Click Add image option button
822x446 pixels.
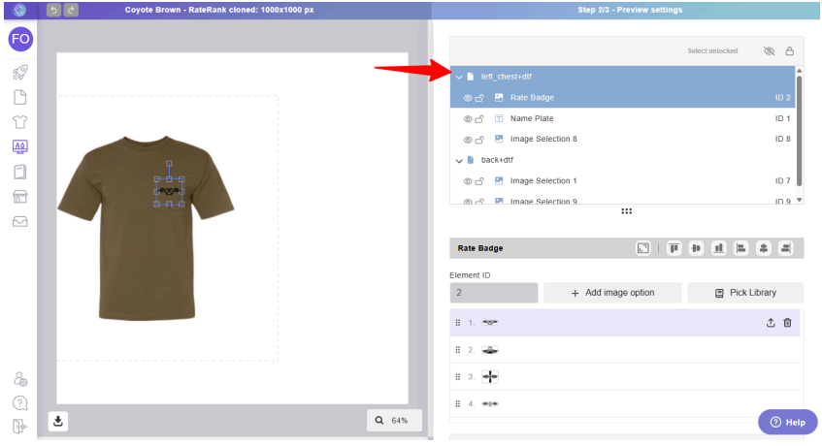611,293
